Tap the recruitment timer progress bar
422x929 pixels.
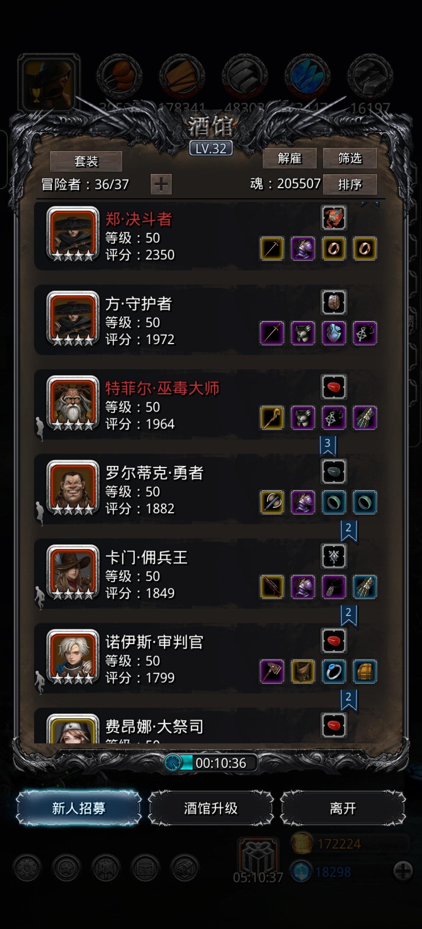tap(211, 763)
